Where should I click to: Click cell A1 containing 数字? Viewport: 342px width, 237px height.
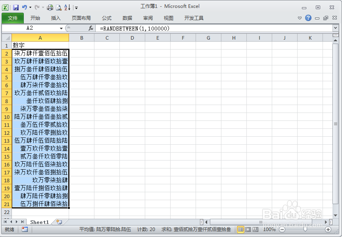(40, 46)
